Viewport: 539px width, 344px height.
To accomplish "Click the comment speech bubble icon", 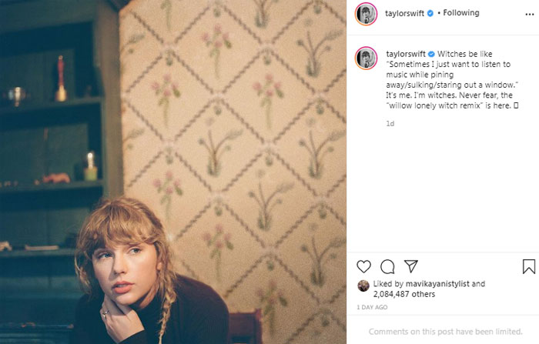I will pyautogui.click(x=387, y=266).
